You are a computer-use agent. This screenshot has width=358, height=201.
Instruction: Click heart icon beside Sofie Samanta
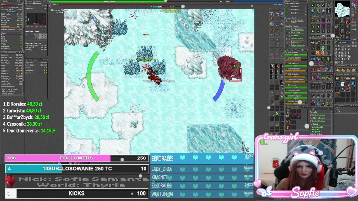click(311, 115)
